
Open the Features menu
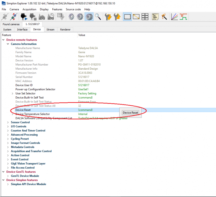(x=57, y=9)
